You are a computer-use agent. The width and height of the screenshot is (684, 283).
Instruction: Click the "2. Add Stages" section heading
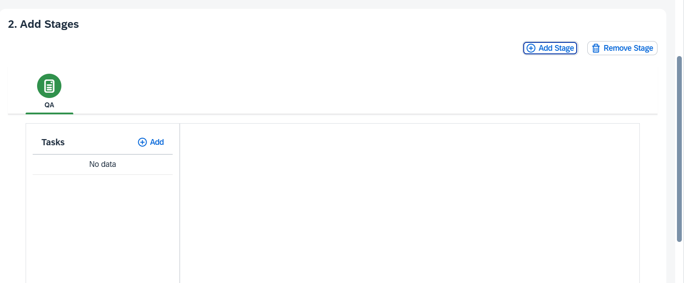[43, 24]
